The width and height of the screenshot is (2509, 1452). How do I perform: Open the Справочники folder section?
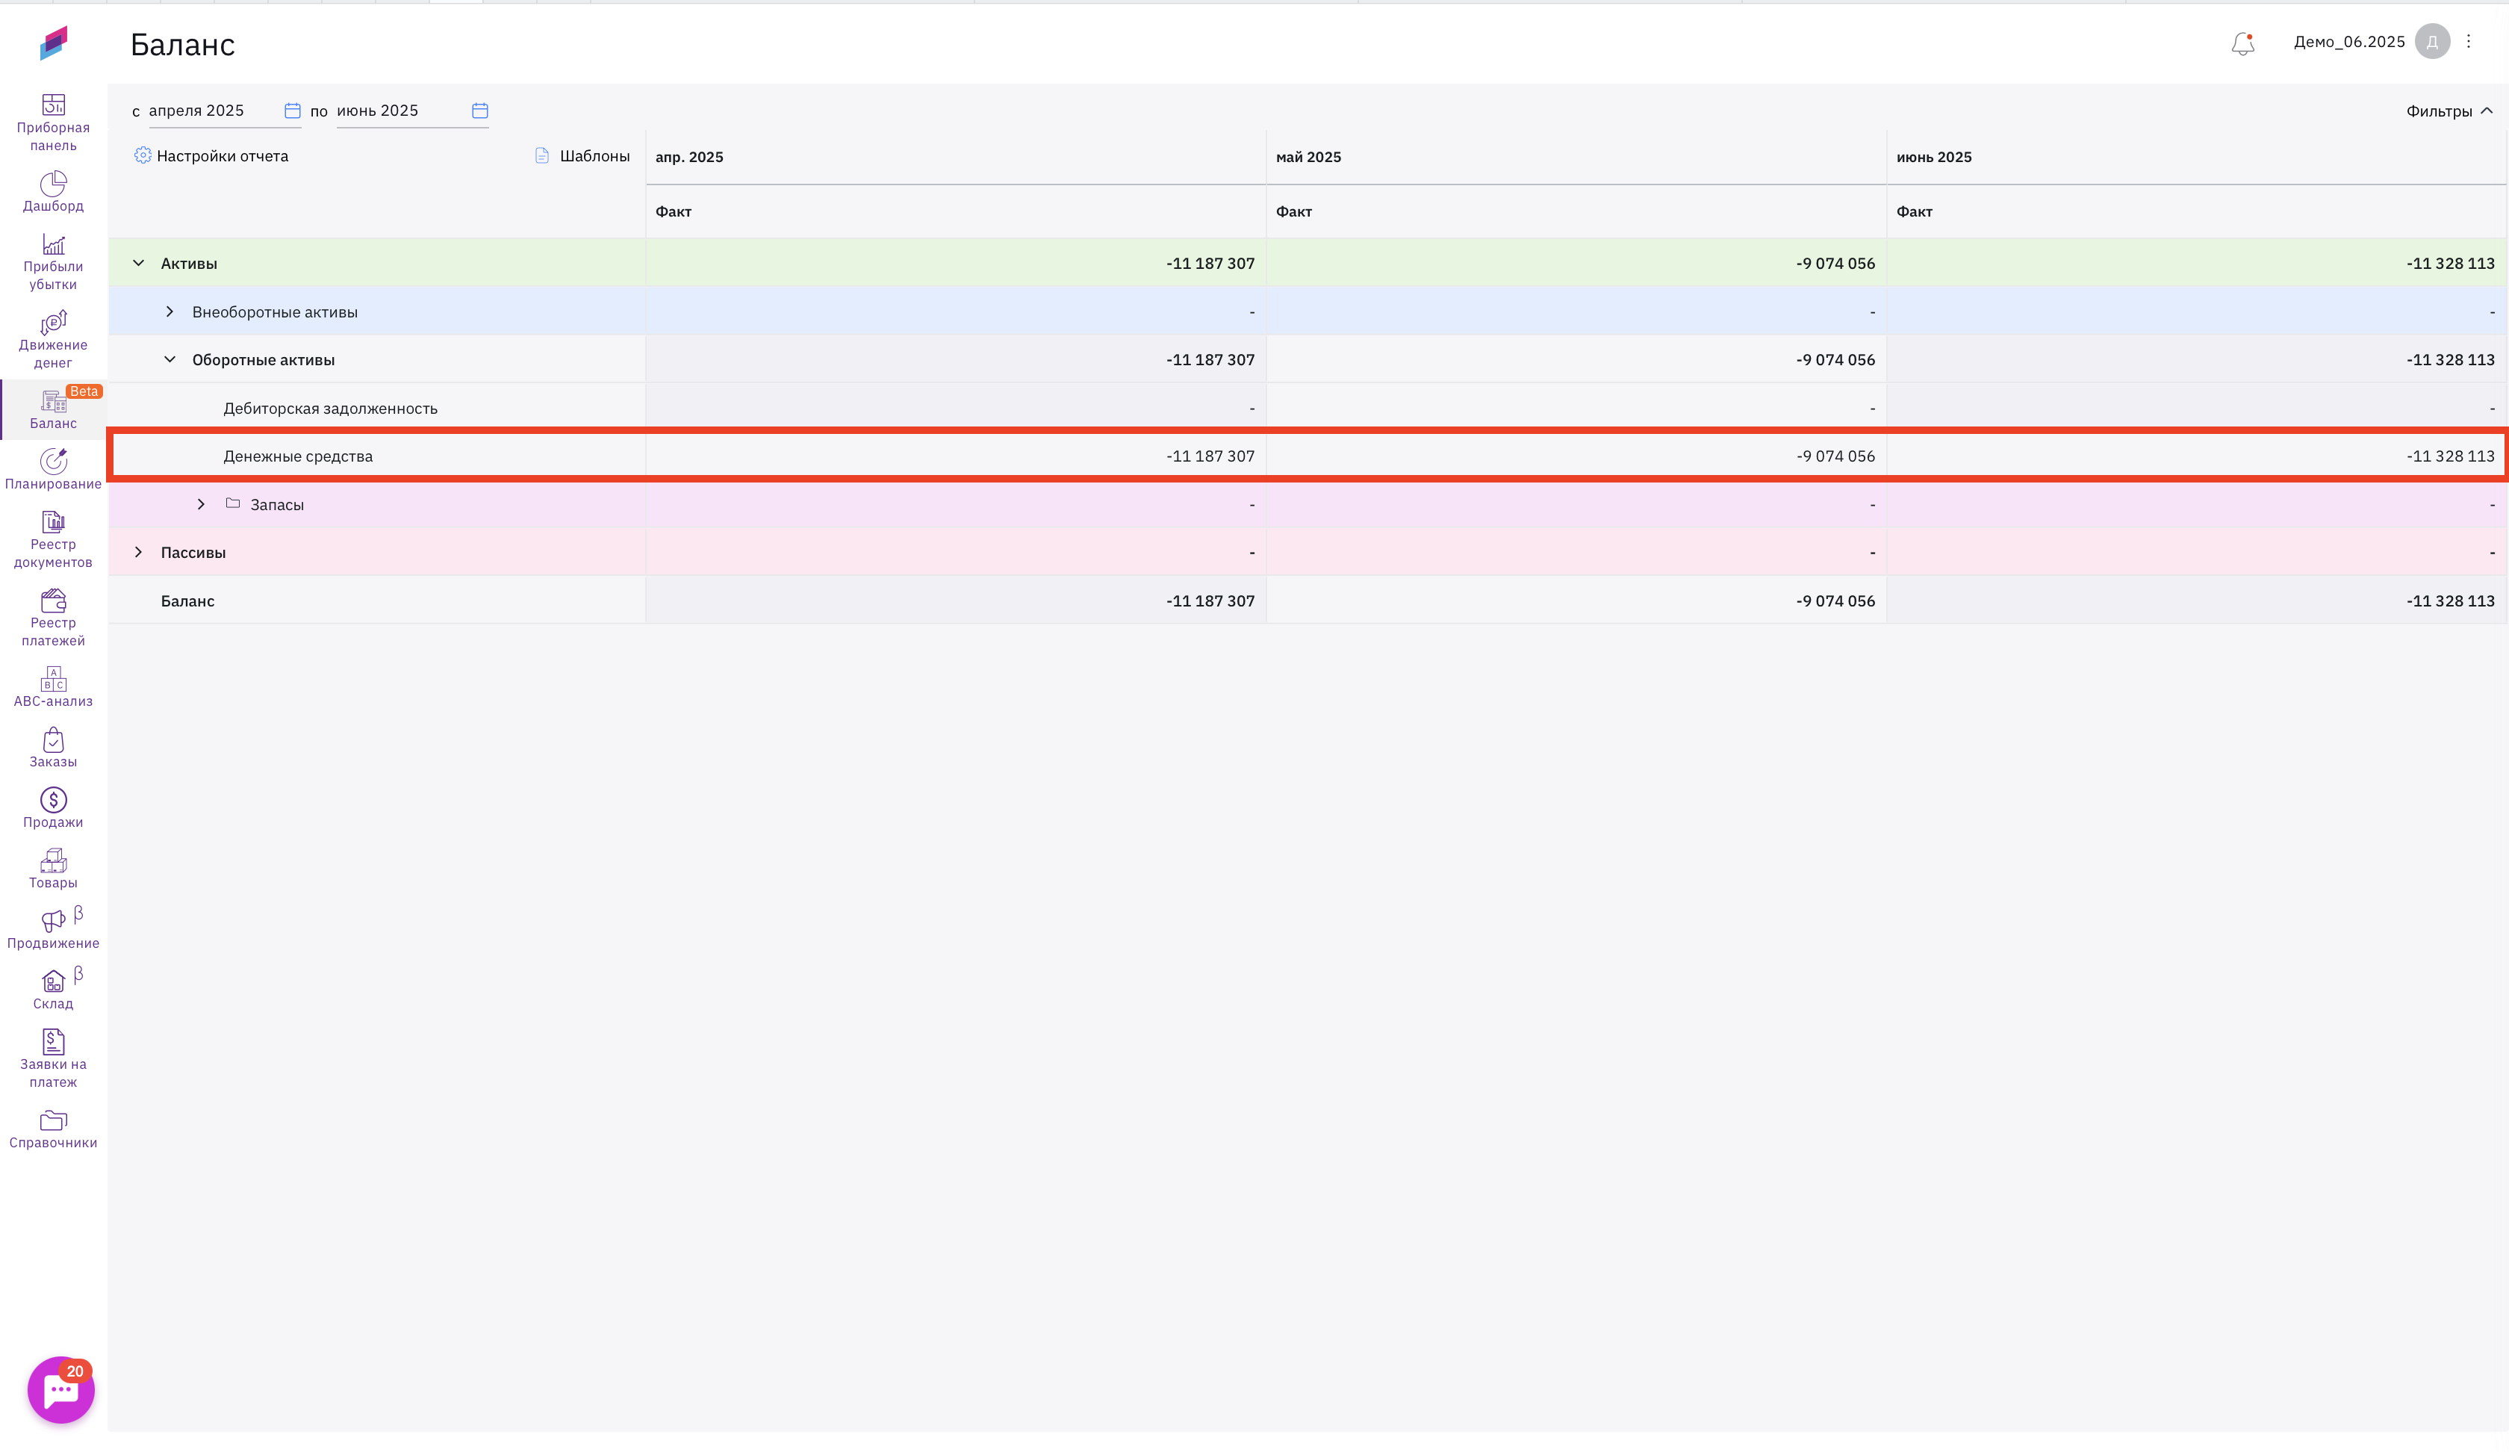point(53,1129)
